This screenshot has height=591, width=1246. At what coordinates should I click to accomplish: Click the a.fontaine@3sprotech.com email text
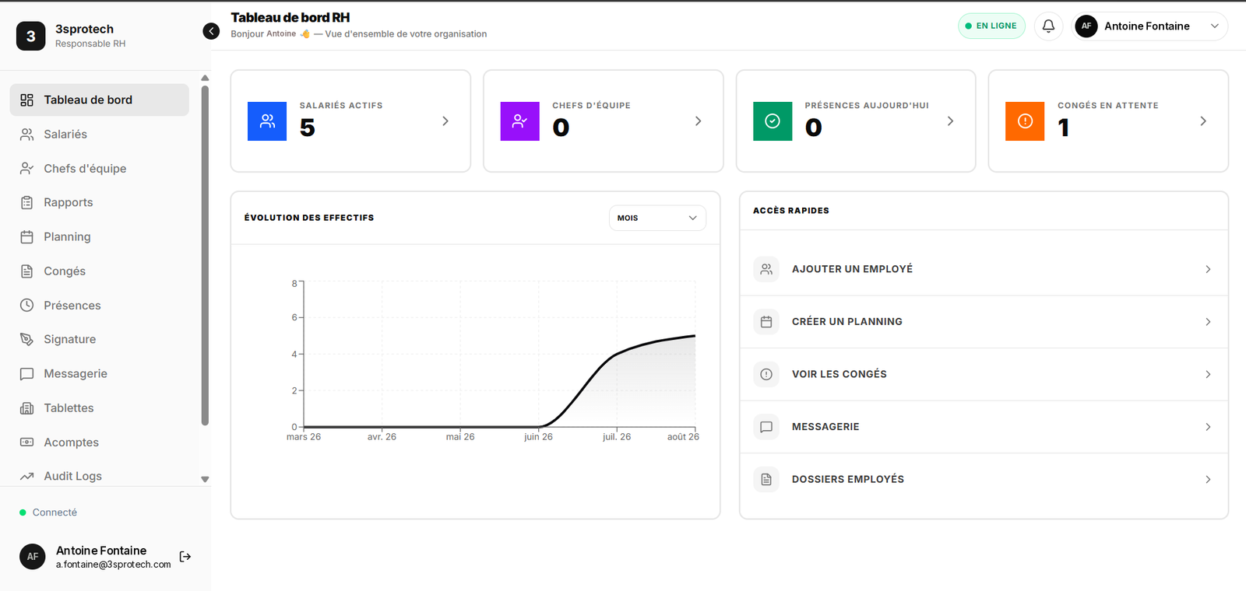pyautogui.click(x=113, y=565)
